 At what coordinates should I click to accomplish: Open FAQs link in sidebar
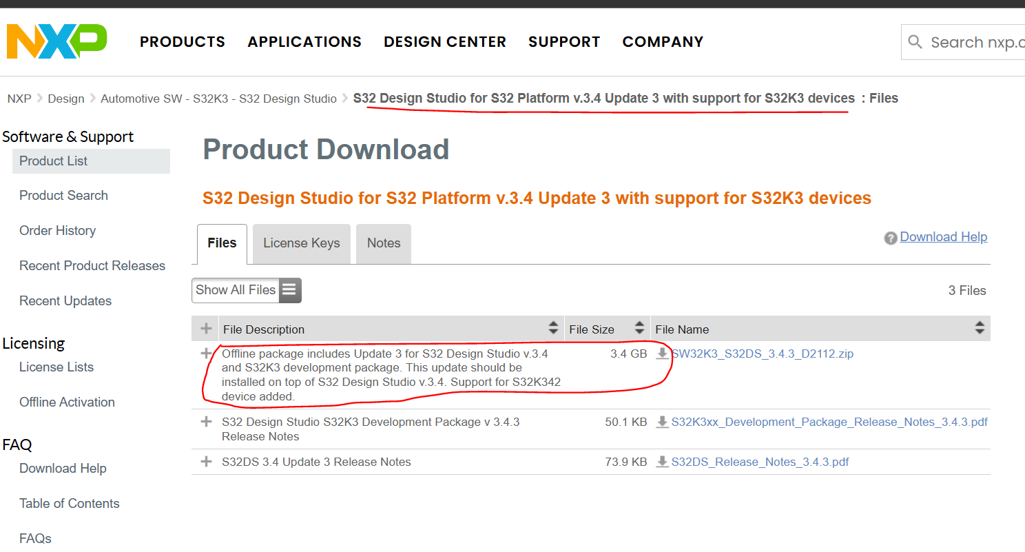36,539
